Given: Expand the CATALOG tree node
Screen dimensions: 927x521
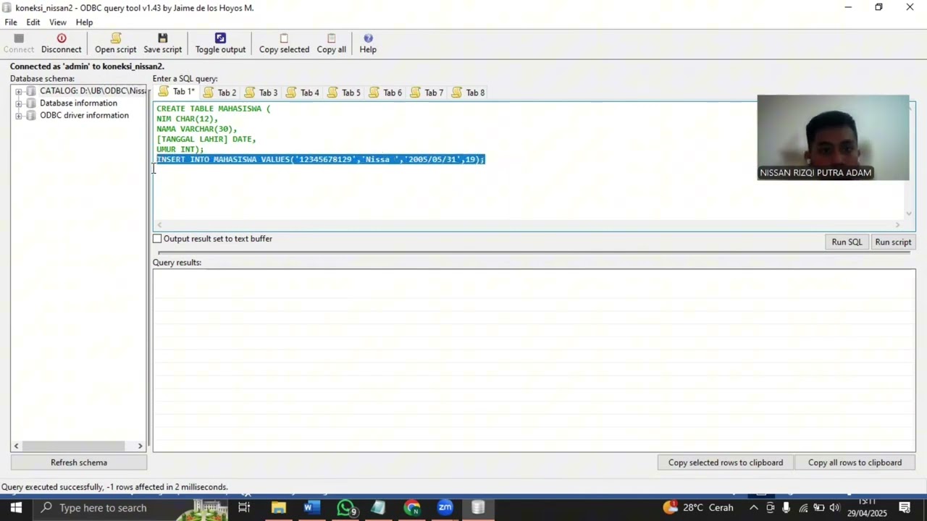Looking at the screenshot, I should (x=18, y=91).
